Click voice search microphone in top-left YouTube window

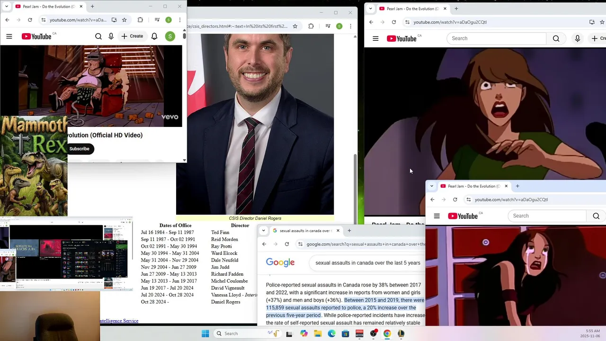click(x=111, y=36)
